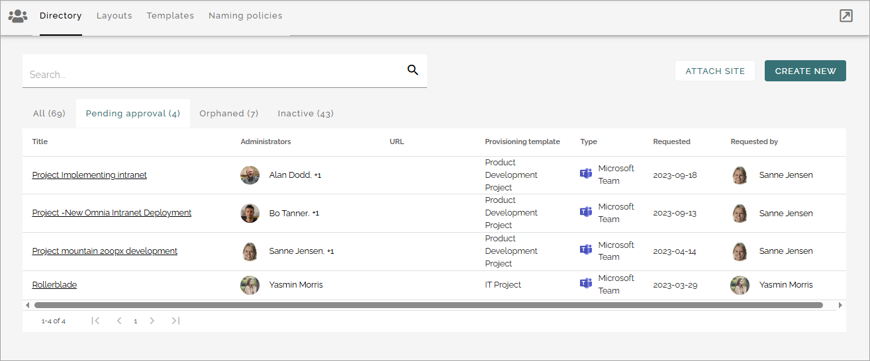This screenshot has height=361, width=870.
Task: Click the people group icon
Action: tap(18, 16)
